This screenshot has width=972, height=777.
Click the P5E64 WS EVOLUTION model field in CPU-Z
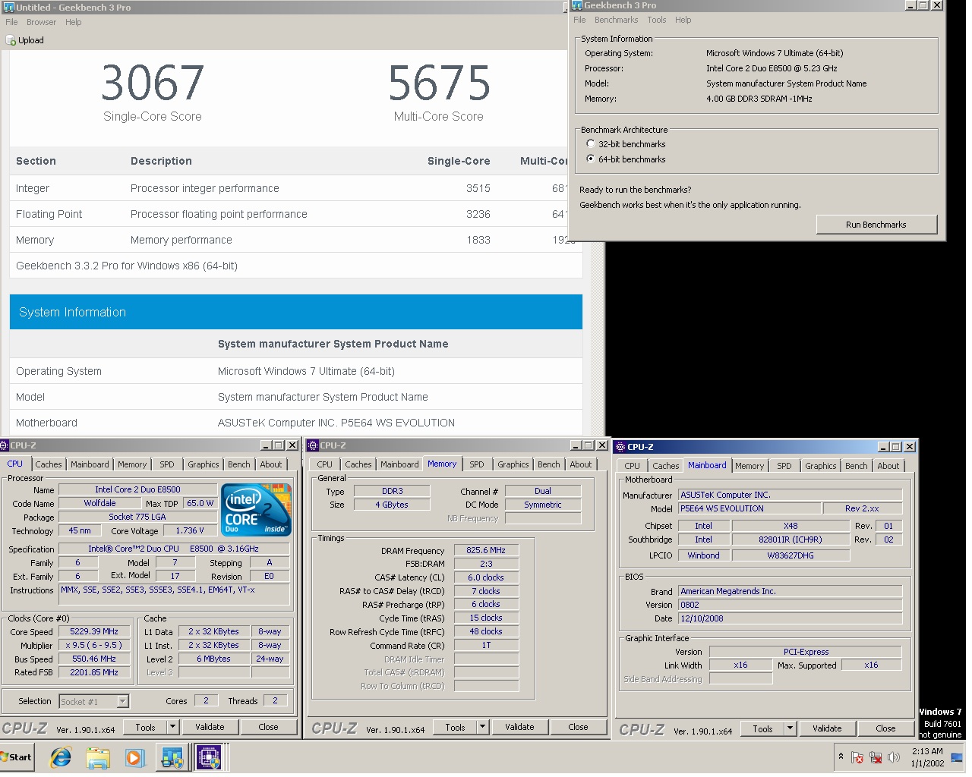[x=750, y=508]
